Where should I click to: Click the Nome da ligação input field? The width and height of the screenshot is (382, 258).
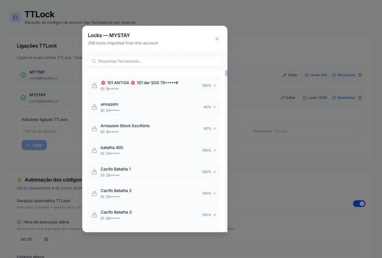click(52, 131)
